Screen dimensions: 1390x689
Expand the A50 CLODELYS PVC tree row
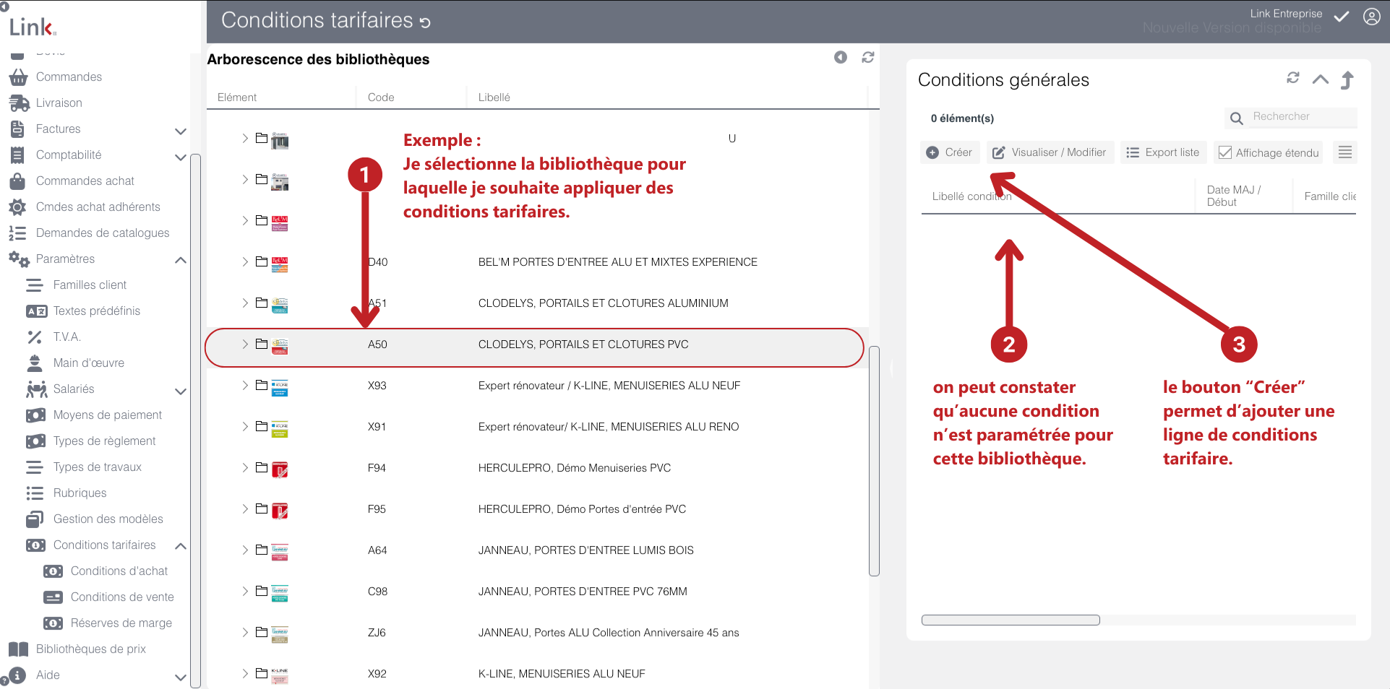coord(245,344)
